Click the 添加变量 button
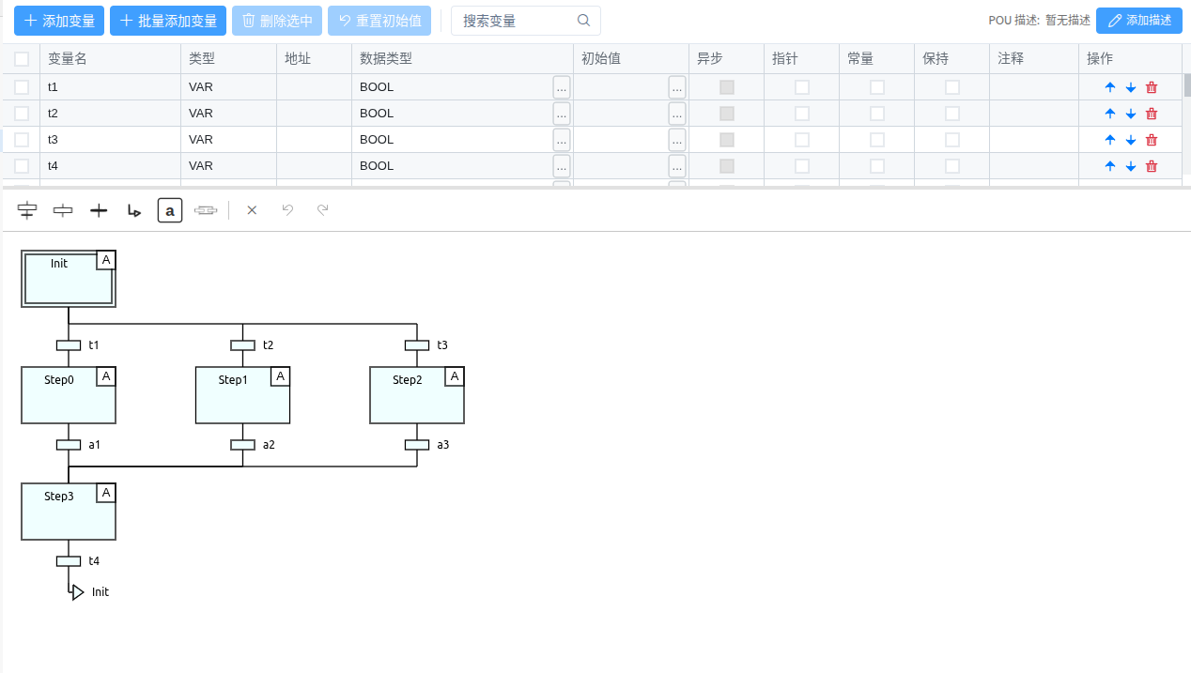Viewport: 1191px width, 673px height. coord(59,21)
